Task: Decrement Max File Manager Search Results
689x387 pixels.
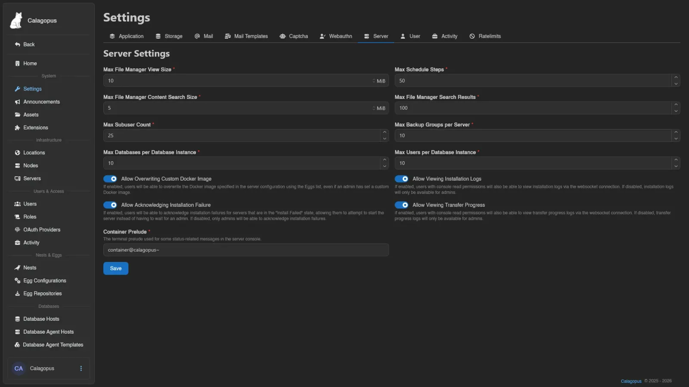Action: 676,111
